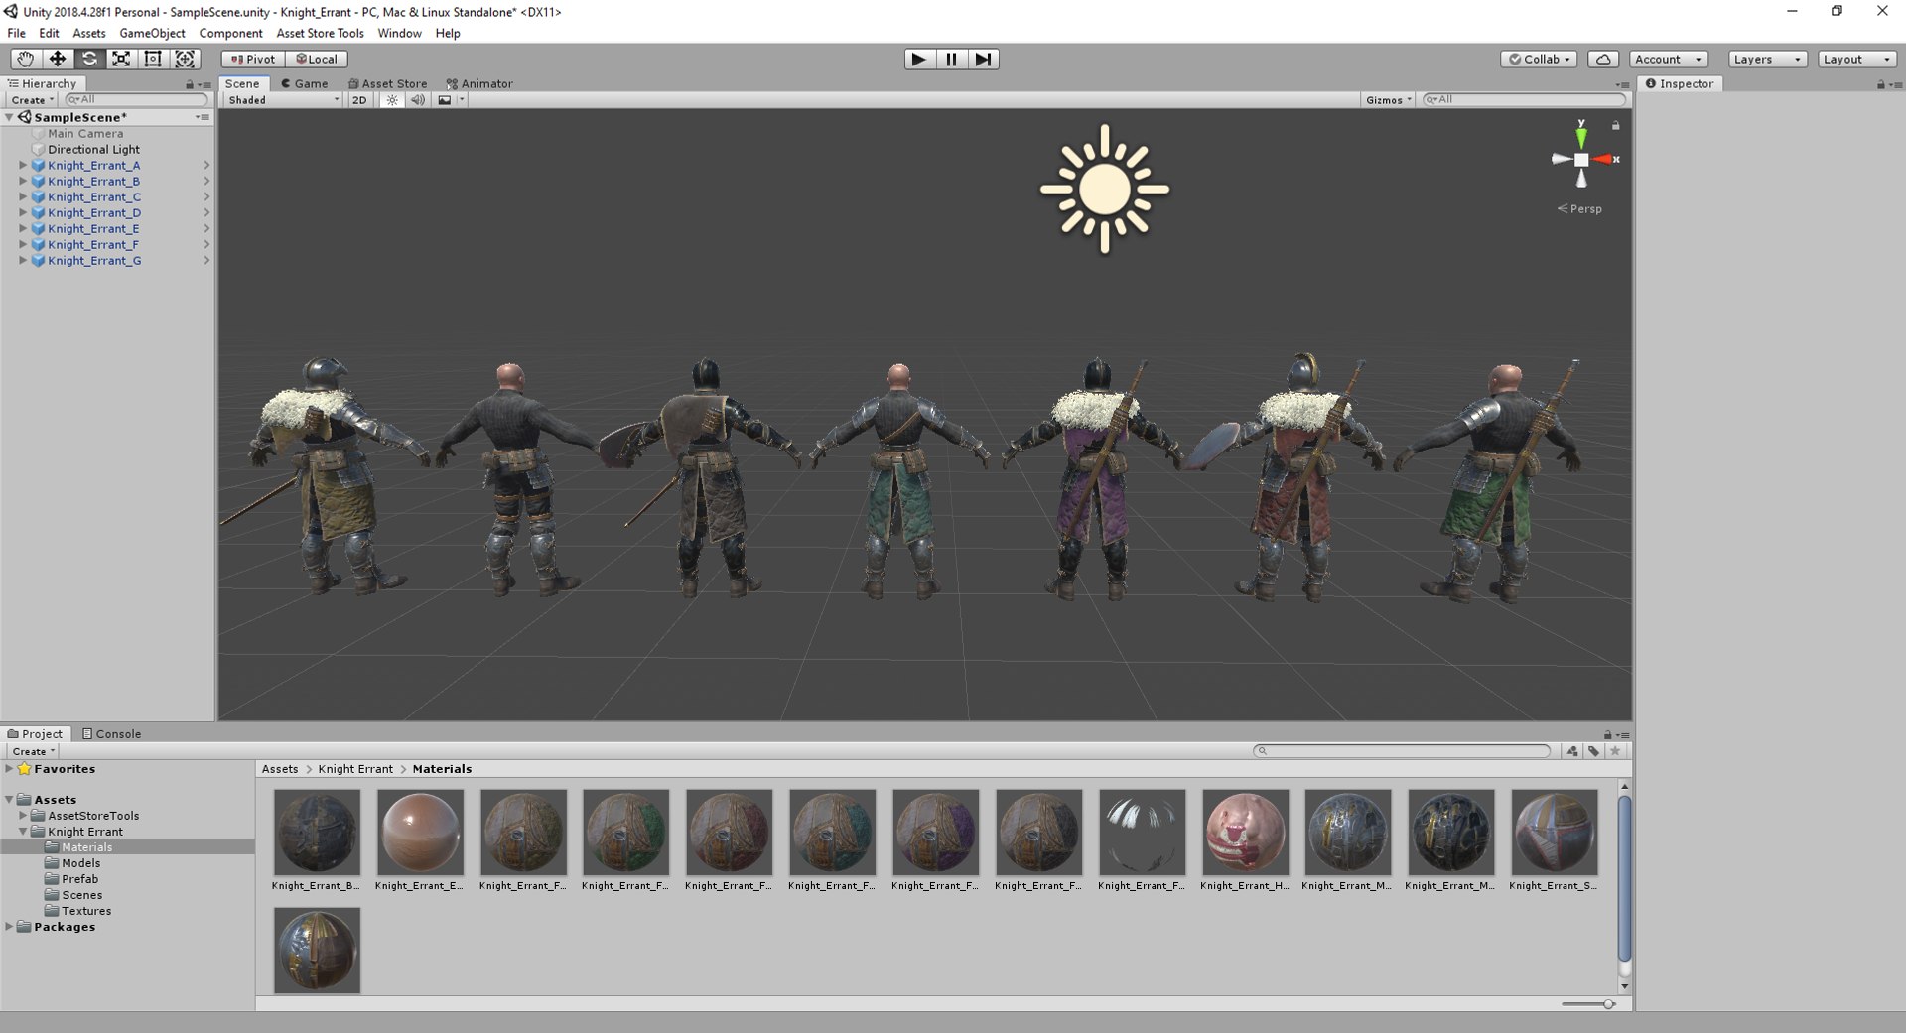Switch to the Console tab
Image resolution: width=1906 pixels, height=1033 pixels.
[111, 733]
